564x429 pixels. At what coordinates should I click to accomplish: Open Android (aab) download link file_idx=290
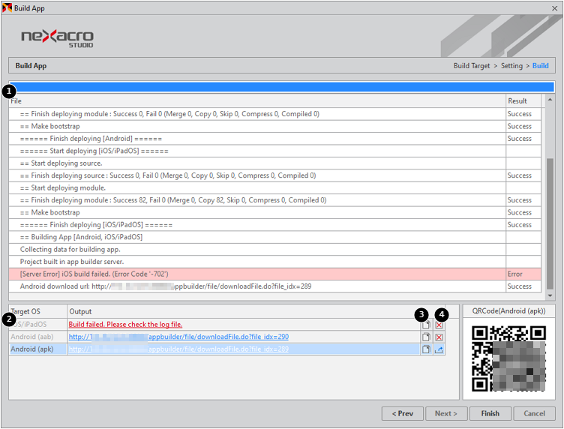point(178,337)
